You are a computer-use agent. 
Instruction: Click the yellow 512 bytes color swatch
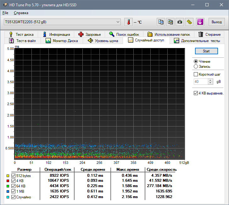(8, 176)
